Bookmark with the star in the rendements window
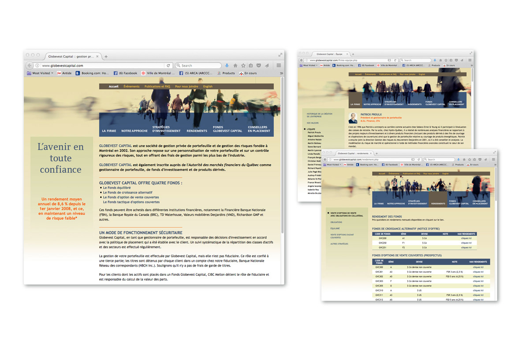This screenshot has width=529, height=353. 469,159
